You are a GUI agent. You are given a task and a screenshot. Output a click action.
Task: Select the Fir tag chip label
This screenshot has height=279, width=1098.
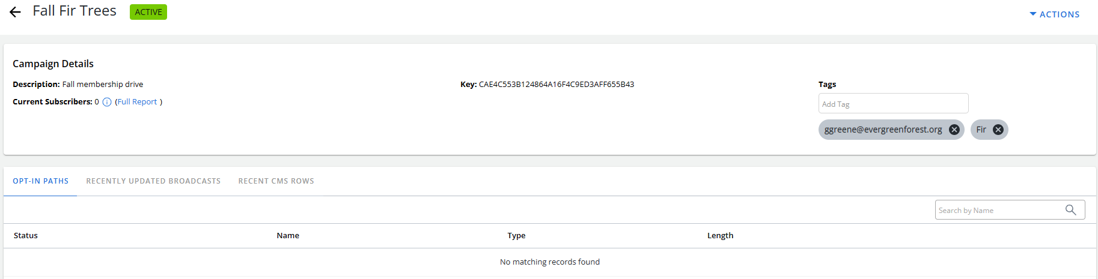pyautogui.click(x=981, y=130)
